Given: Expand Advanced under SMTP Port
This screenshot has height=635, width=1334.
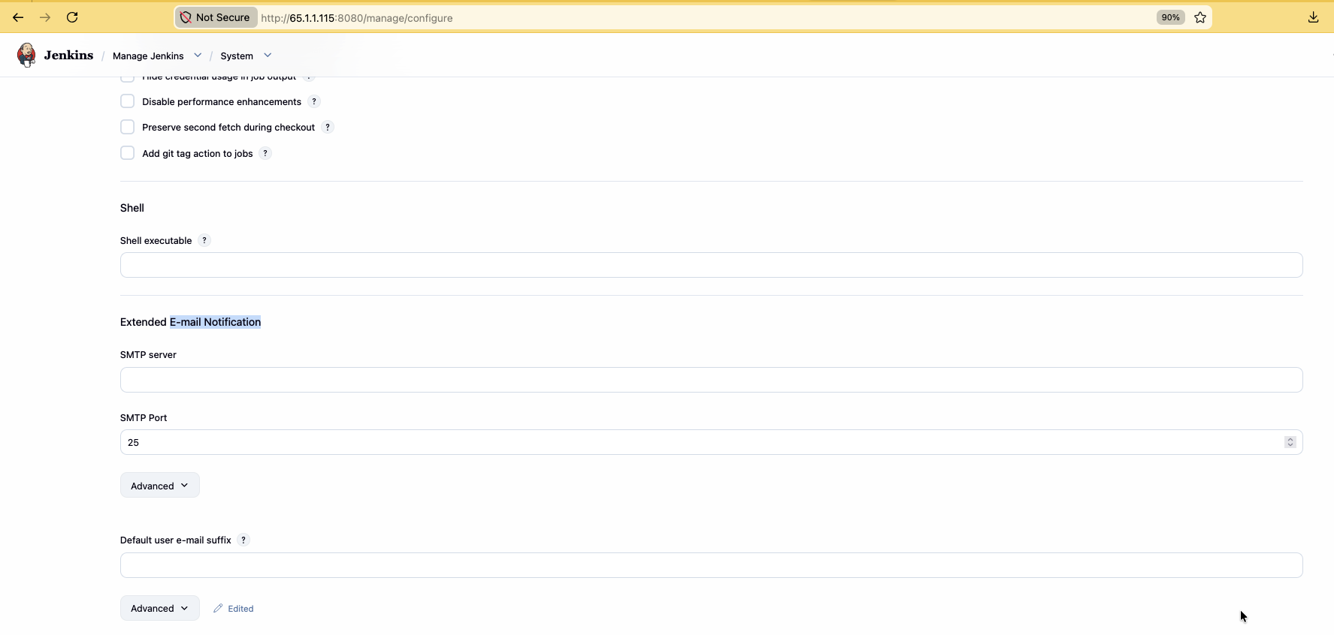Looking at the screenshot, I should coord(160,485).
